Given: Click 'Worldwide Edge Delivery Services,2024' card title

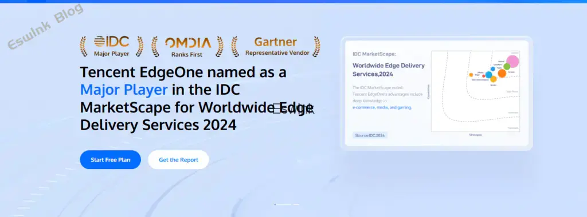Looking at the screenshot, I should pos(389,70).
